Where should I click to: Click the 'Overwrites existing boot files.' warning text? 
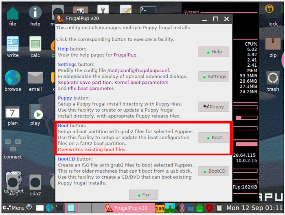coord(92,149)
